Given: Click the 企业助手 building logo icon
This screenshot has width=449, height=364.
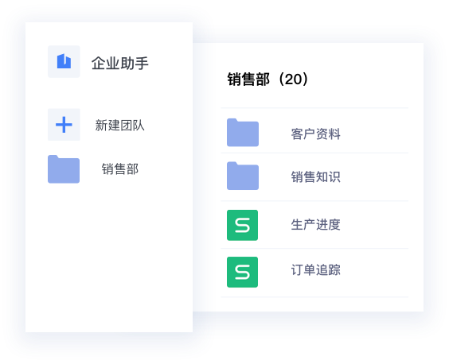Looking at the screenshot, I should tap(64, 61).
